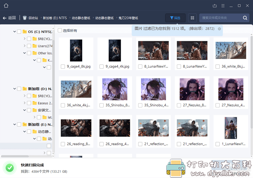
Task: Select 新加卷 (E:) drive icon
Action: pyautogui.click(x=25, y=124)
